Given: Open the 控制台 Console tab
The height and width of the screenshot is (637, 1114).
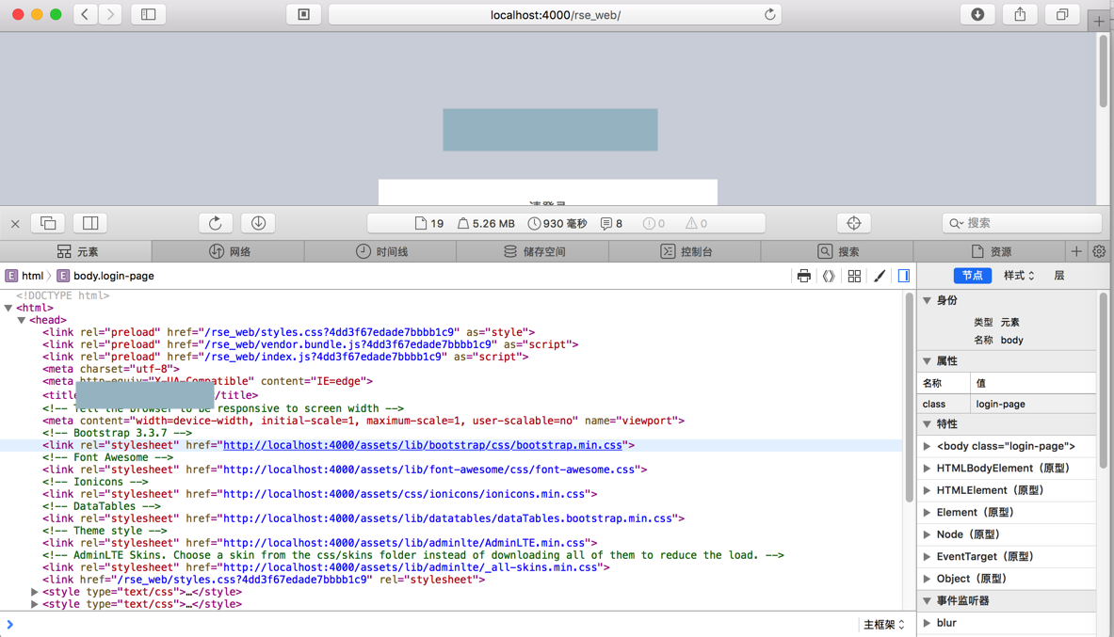Looking at the screenshot, I should tap(685, 251).
